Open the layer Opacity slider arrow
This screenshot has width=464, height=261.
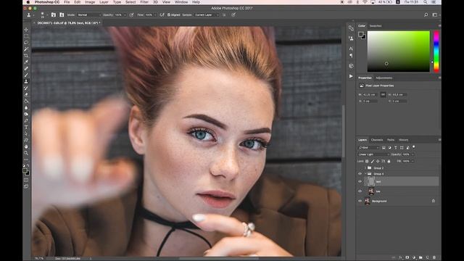(x=413, y=154)
